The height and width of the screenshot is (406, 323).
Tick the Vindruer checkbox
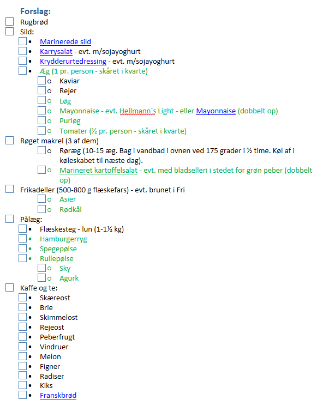pos(22,346)
